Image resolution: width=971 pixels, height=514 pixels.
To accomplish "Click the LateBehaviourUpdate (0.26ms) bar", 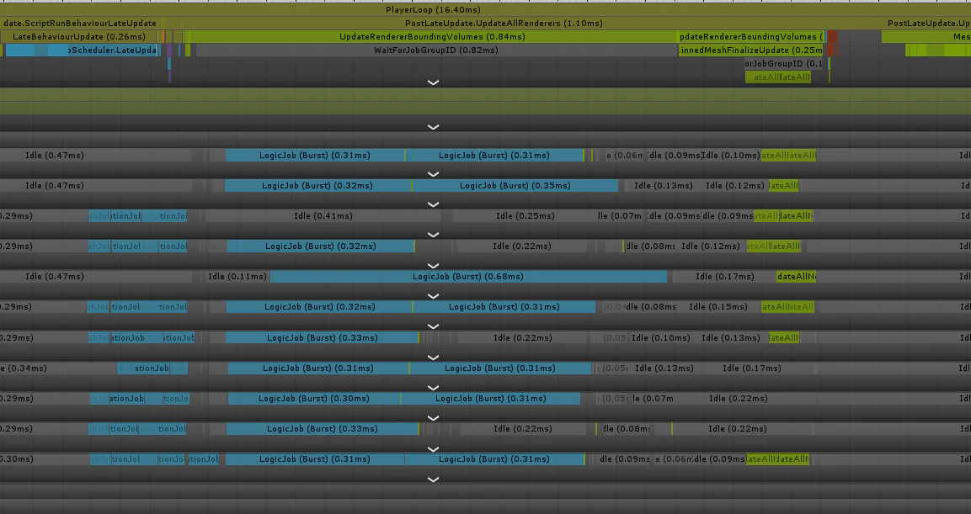I will coord(78,37).
